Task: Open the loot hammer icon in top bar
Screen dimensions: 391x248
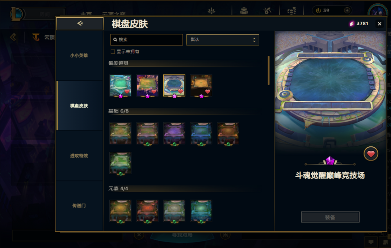Action: tap(267, 10)
